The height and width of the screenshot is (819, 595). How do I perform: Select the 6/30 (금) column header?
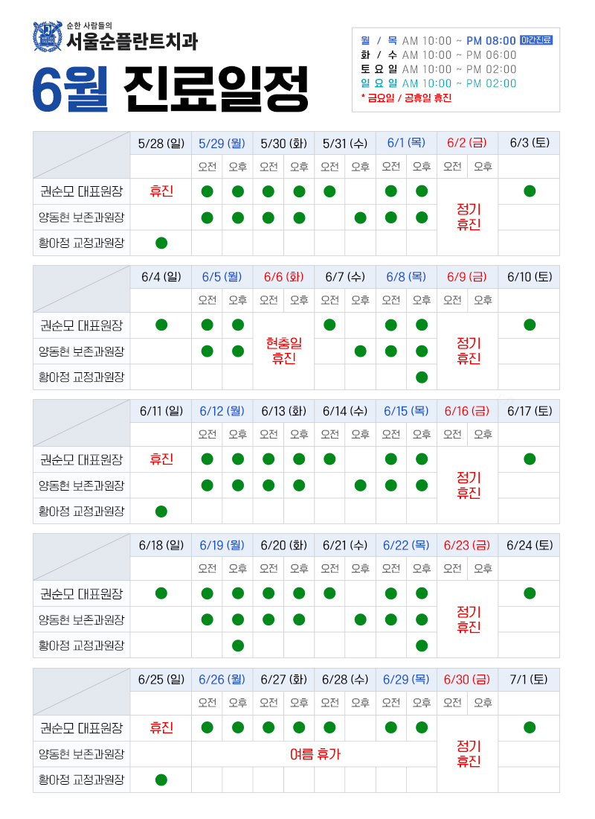(x=467, y=680)
